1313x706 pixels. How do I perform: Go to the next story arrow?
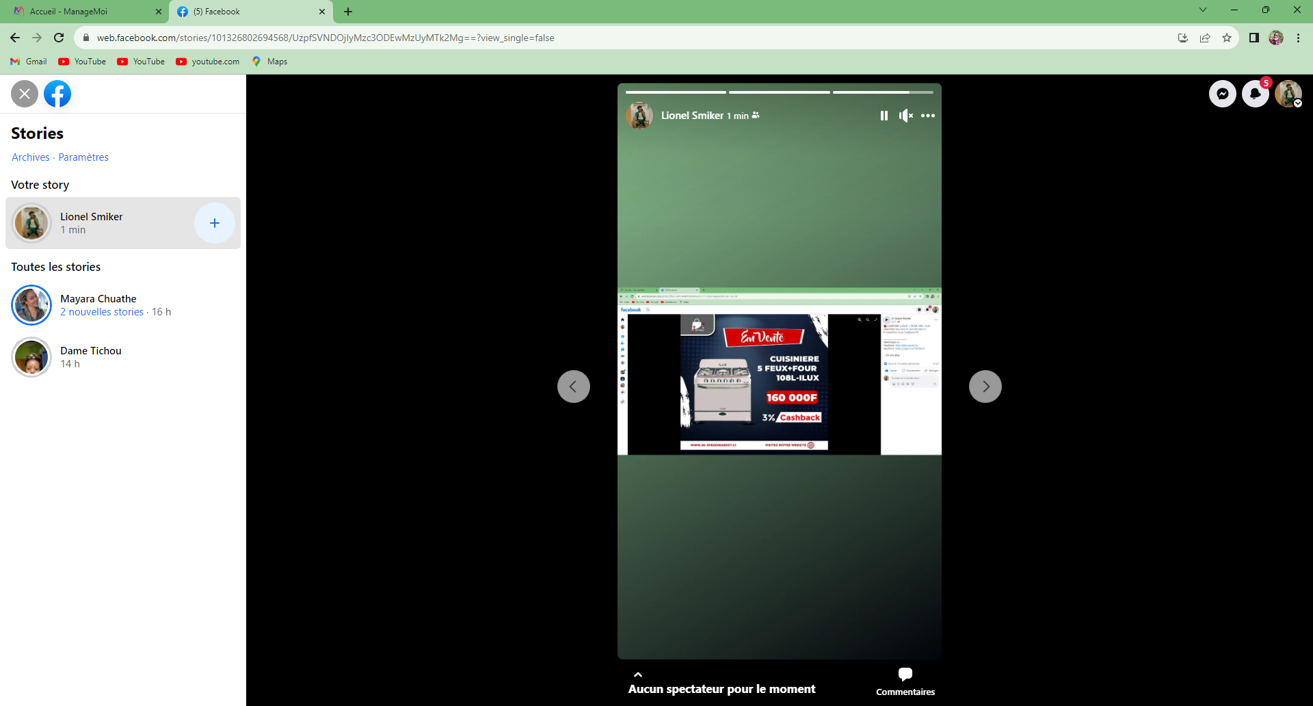tap(985, 387)
